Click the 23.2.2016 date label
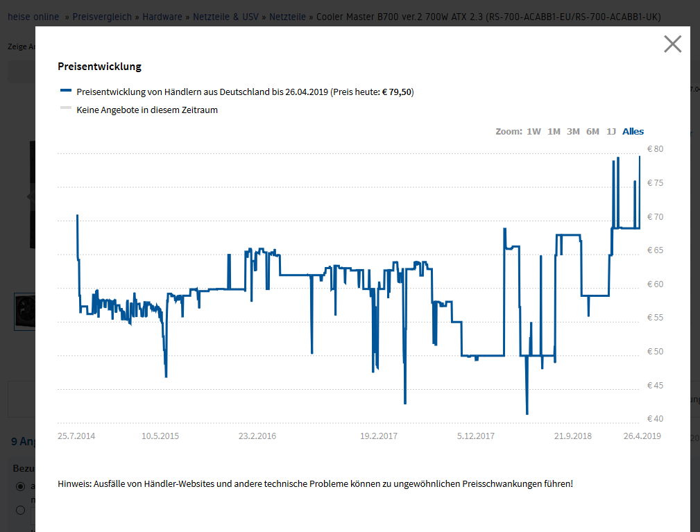The height and width of the screenshot is (532, 700). 257,436
